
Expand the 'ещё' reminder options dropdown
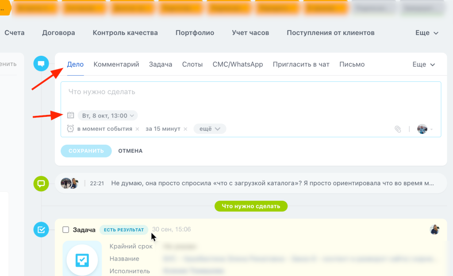[210, 129]
